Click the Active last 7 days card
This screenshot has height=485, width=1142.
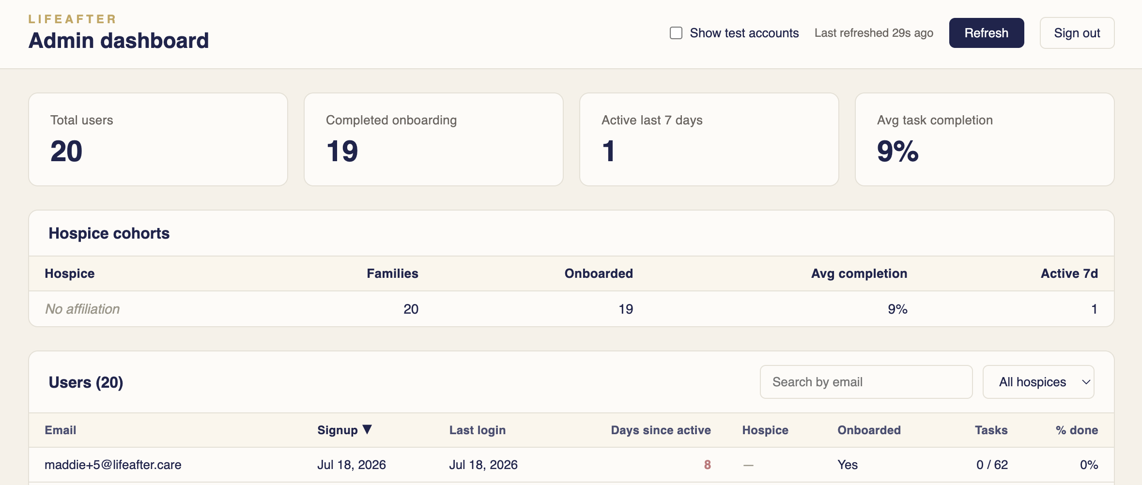coord(709,139)
